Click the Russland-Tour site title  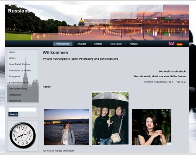click(x=25, y=11)
